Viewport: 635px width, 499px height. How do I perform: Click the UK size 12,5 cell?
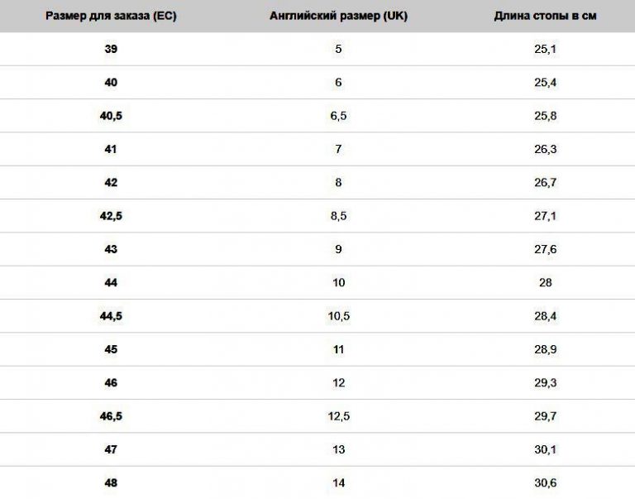[338, 416]
